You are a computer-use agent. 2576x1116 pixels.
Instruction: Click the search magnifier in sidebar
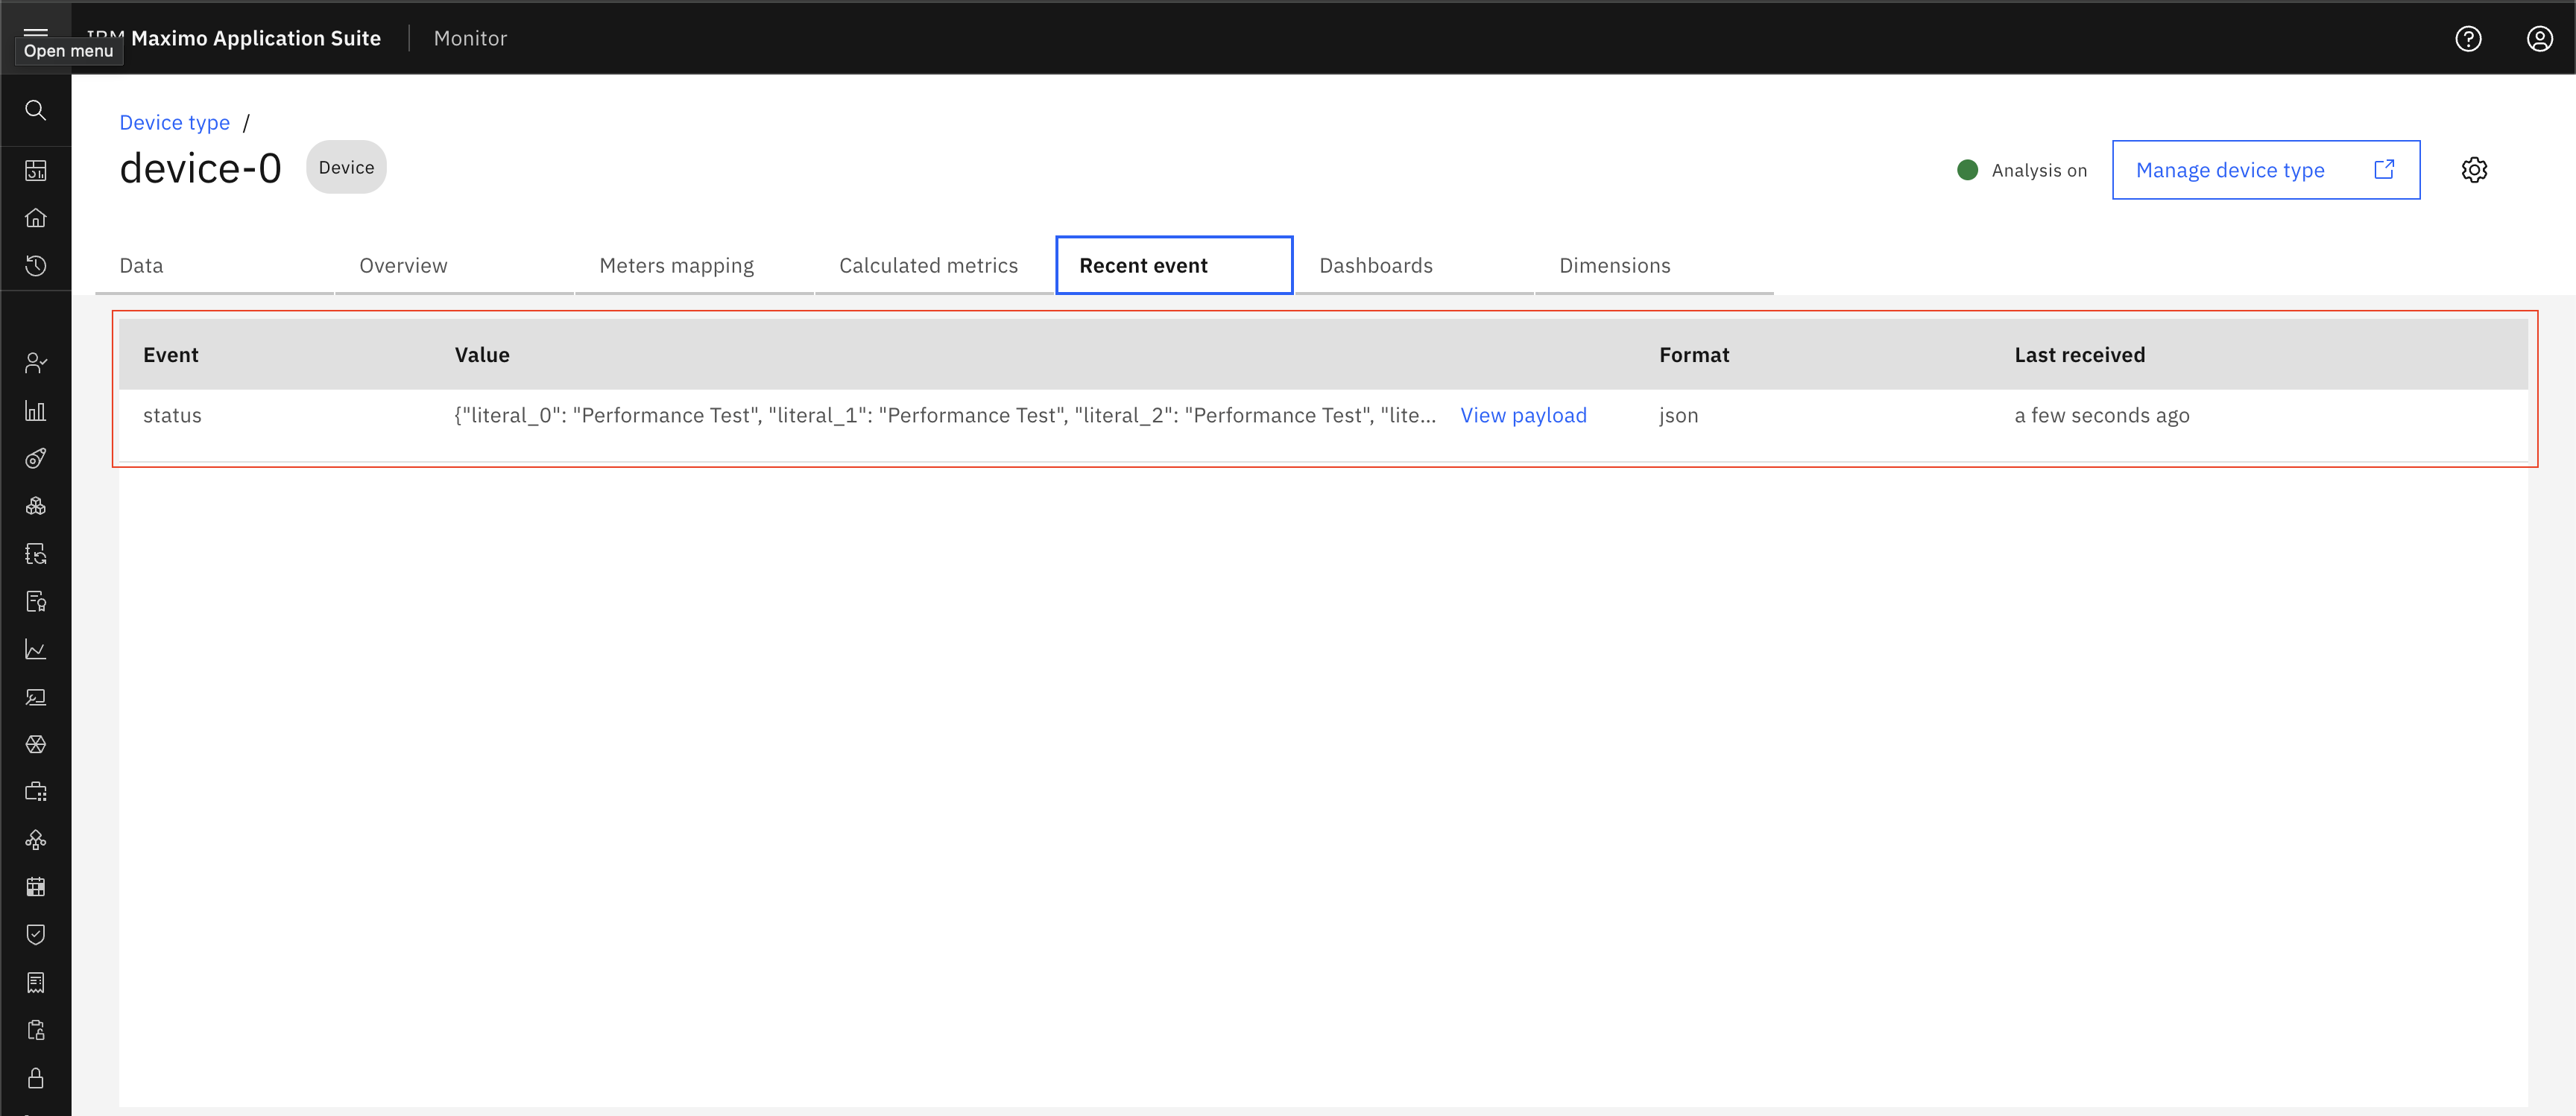click(x=36, y=110)
